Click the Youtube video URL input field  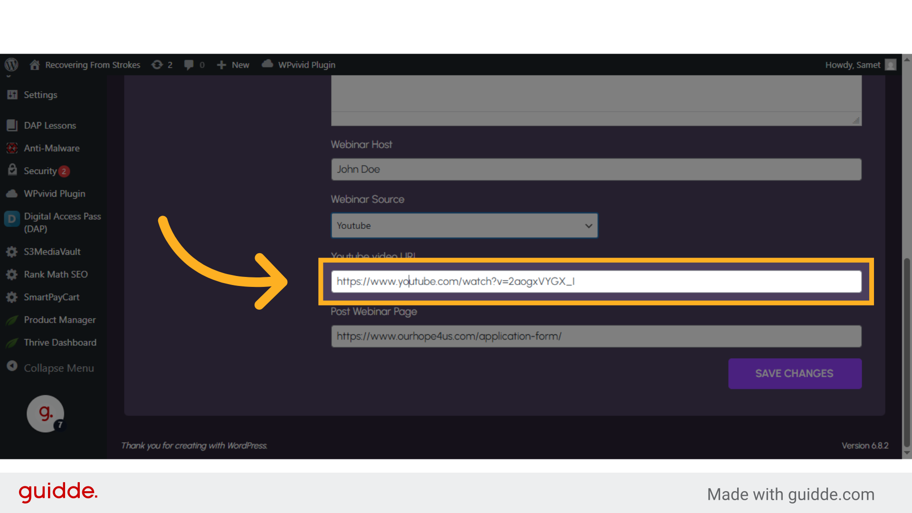[x=596, y=281]
